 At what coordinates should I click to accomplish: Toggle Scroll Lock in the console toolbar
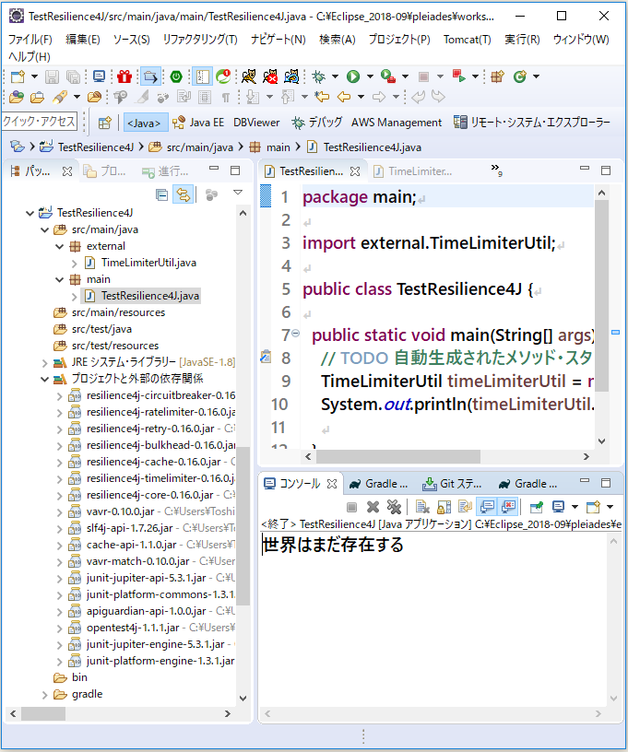444,507
